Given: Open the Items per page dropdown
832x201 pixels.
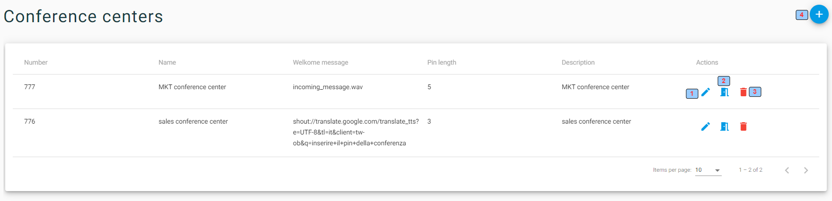Looking at the screenshot, I should (708, 170).
